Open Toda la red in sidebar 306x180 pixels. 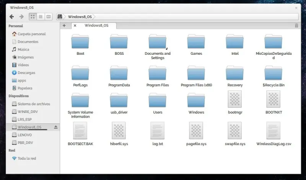(x=33, y=158)
